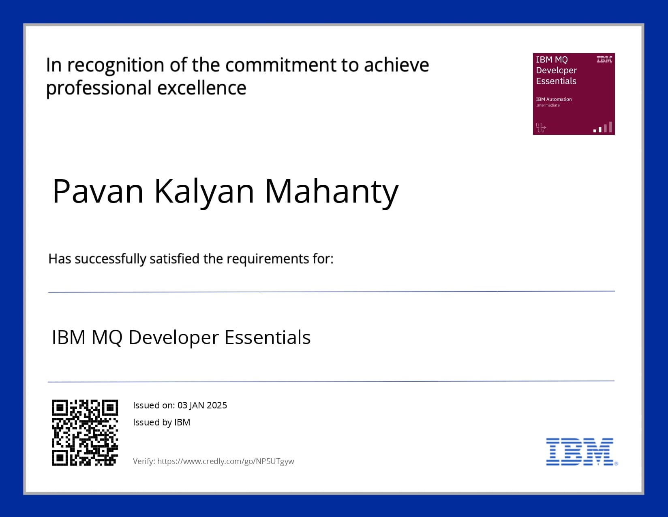This screenshot has width=668, height=517.
Task: Click the "professional excellence" line of the heading
Action: pyautogui.click(x=146, y=88)
